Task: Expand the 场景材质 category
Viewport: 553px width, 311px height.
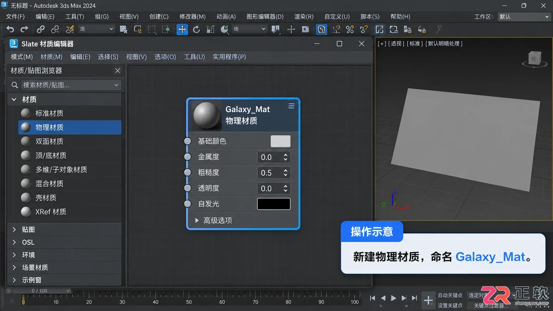Action: coord(14,268)
